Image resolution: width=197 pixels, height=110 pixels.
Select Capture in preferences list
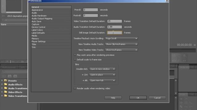pyautogui.click(x=51, y=24)
